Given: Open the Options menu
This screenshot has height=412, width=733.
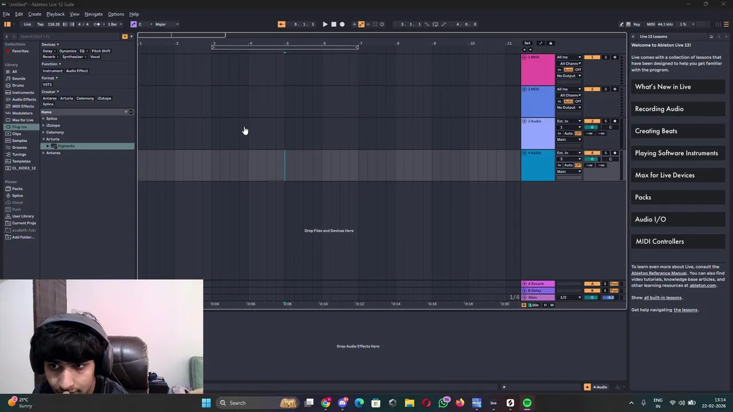Looking at the screenshot, I should tap(116, 14).
